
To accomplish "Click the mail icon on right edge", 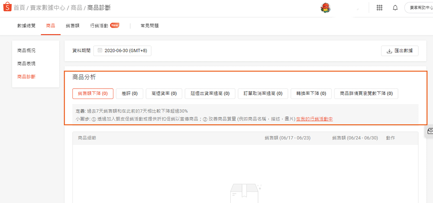I will pos(429,130).
